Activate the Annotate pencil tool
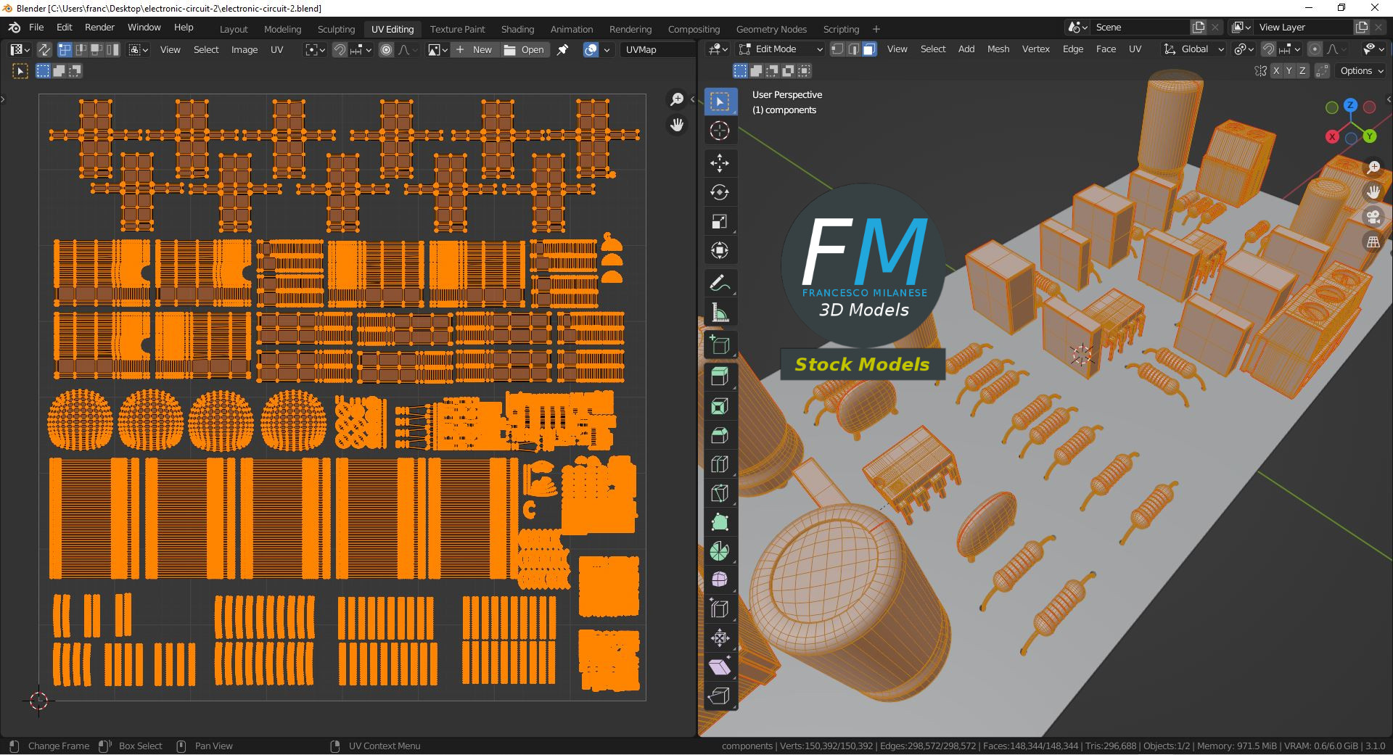The width and height of the screenshot is (1393, 755). [719, 283]
